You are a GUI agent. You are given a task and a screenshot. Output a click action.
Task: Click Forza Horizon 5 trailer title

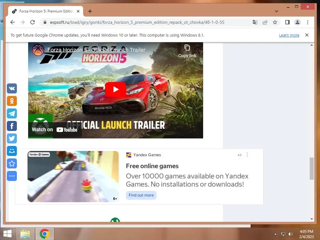click(96, 50)
